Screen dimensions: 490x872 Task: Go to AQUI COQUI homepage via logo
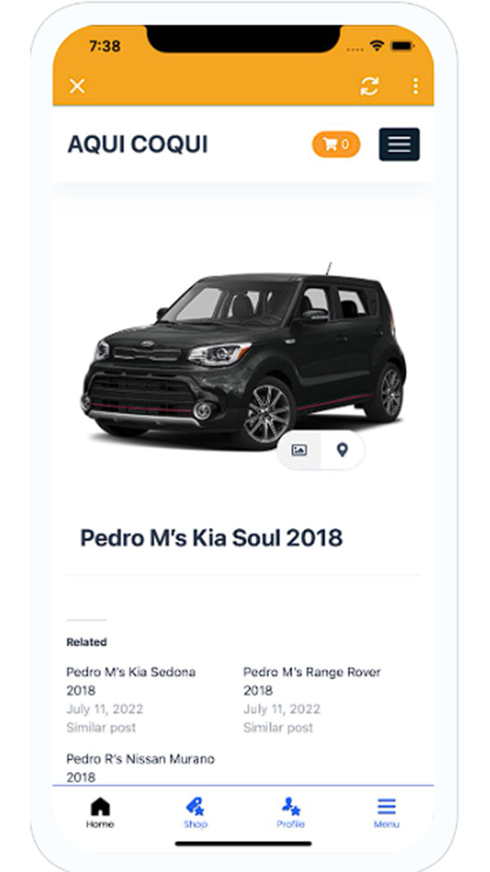pyautogui.click(x=138, y=144)
